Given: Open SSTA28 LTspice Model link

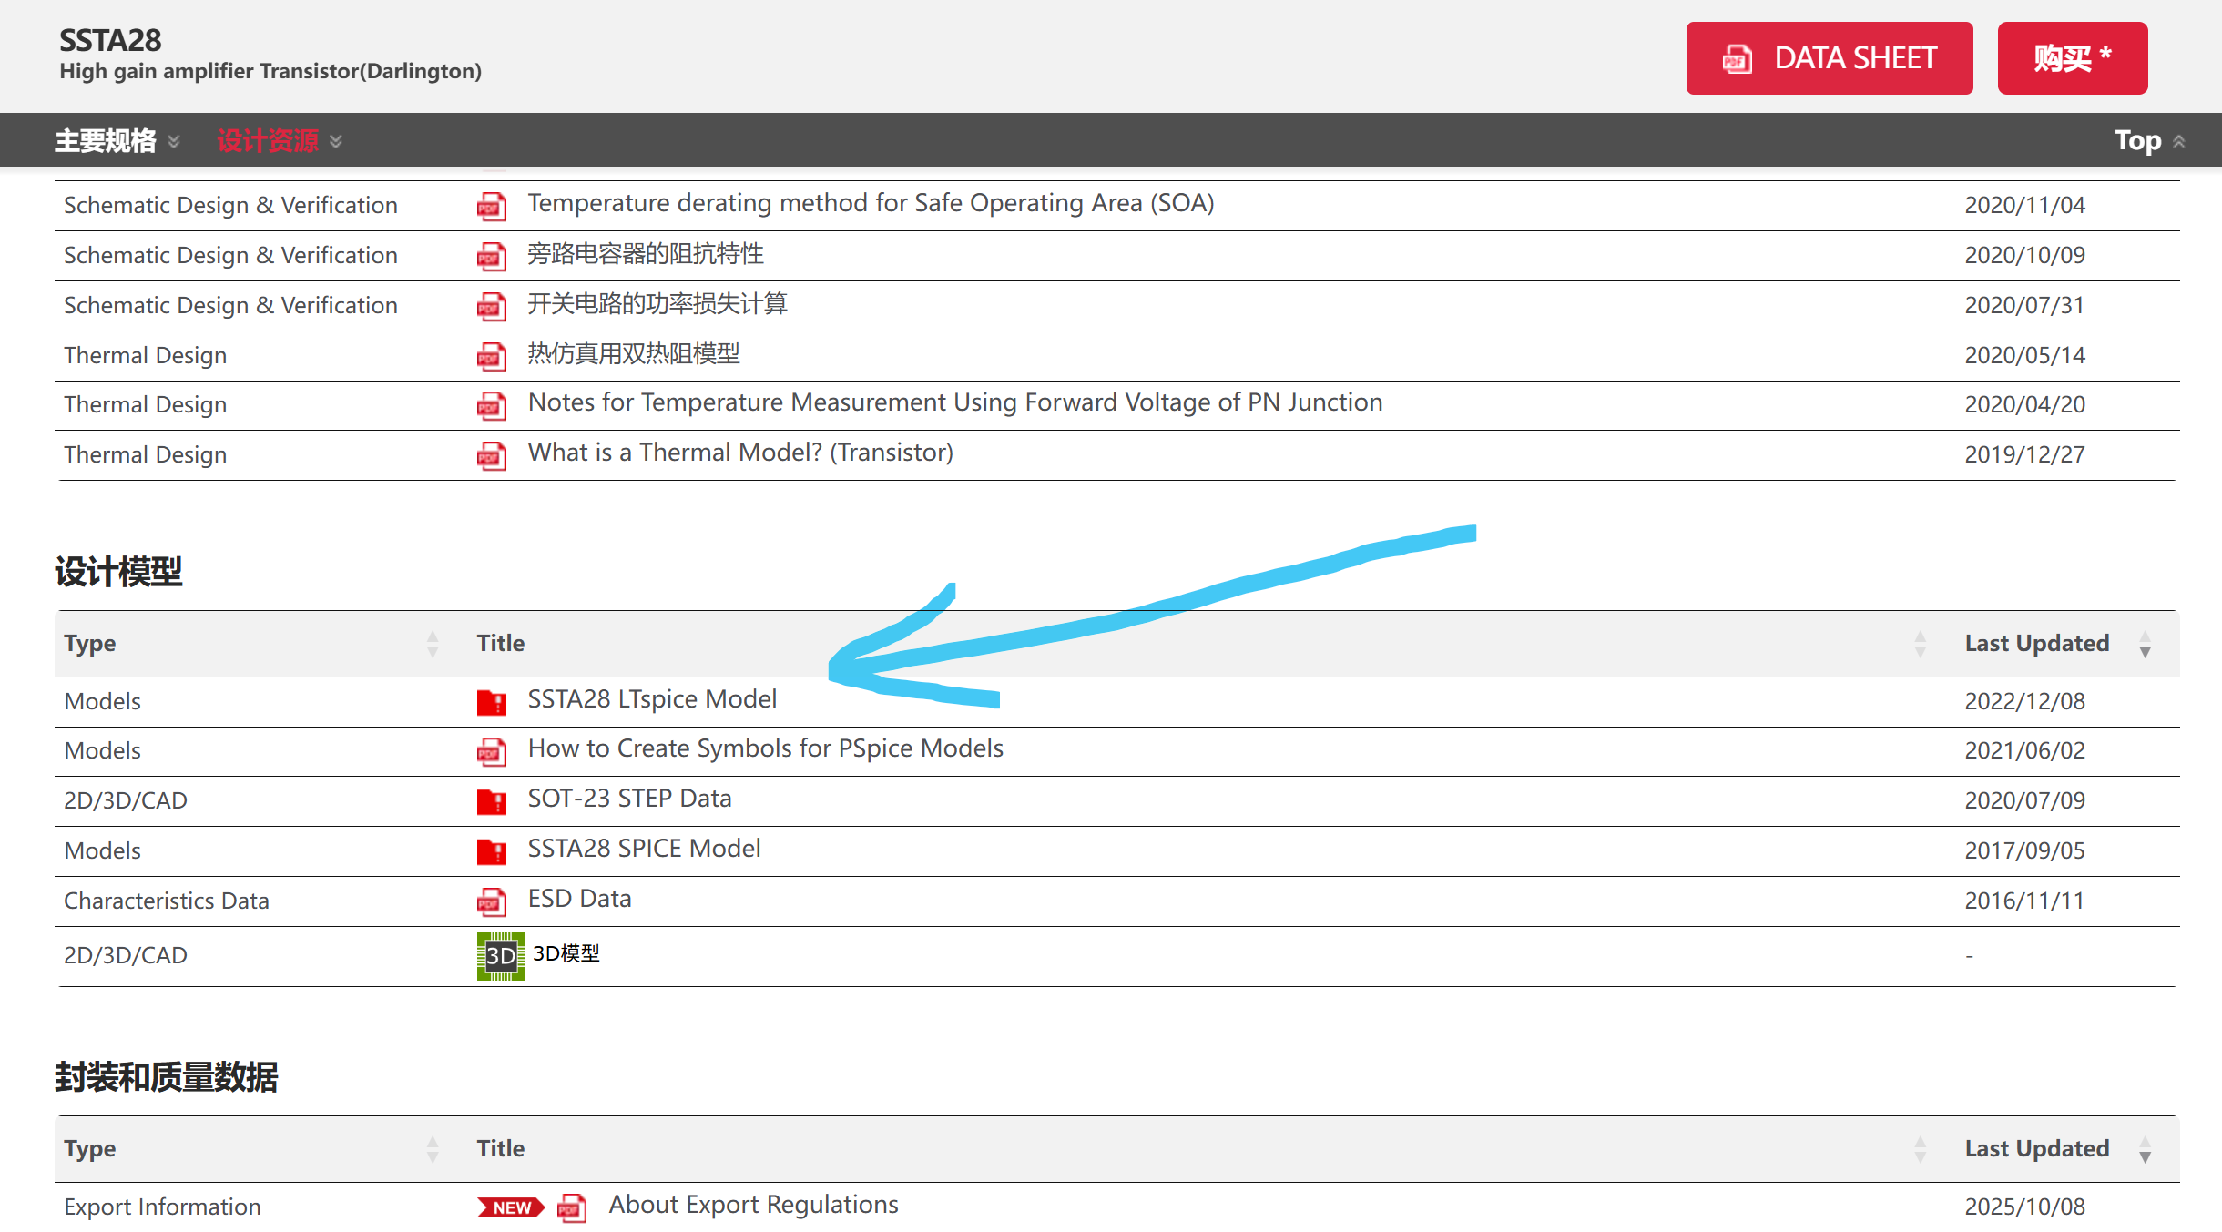Looking at the screenshot, I should coord(652,699).
